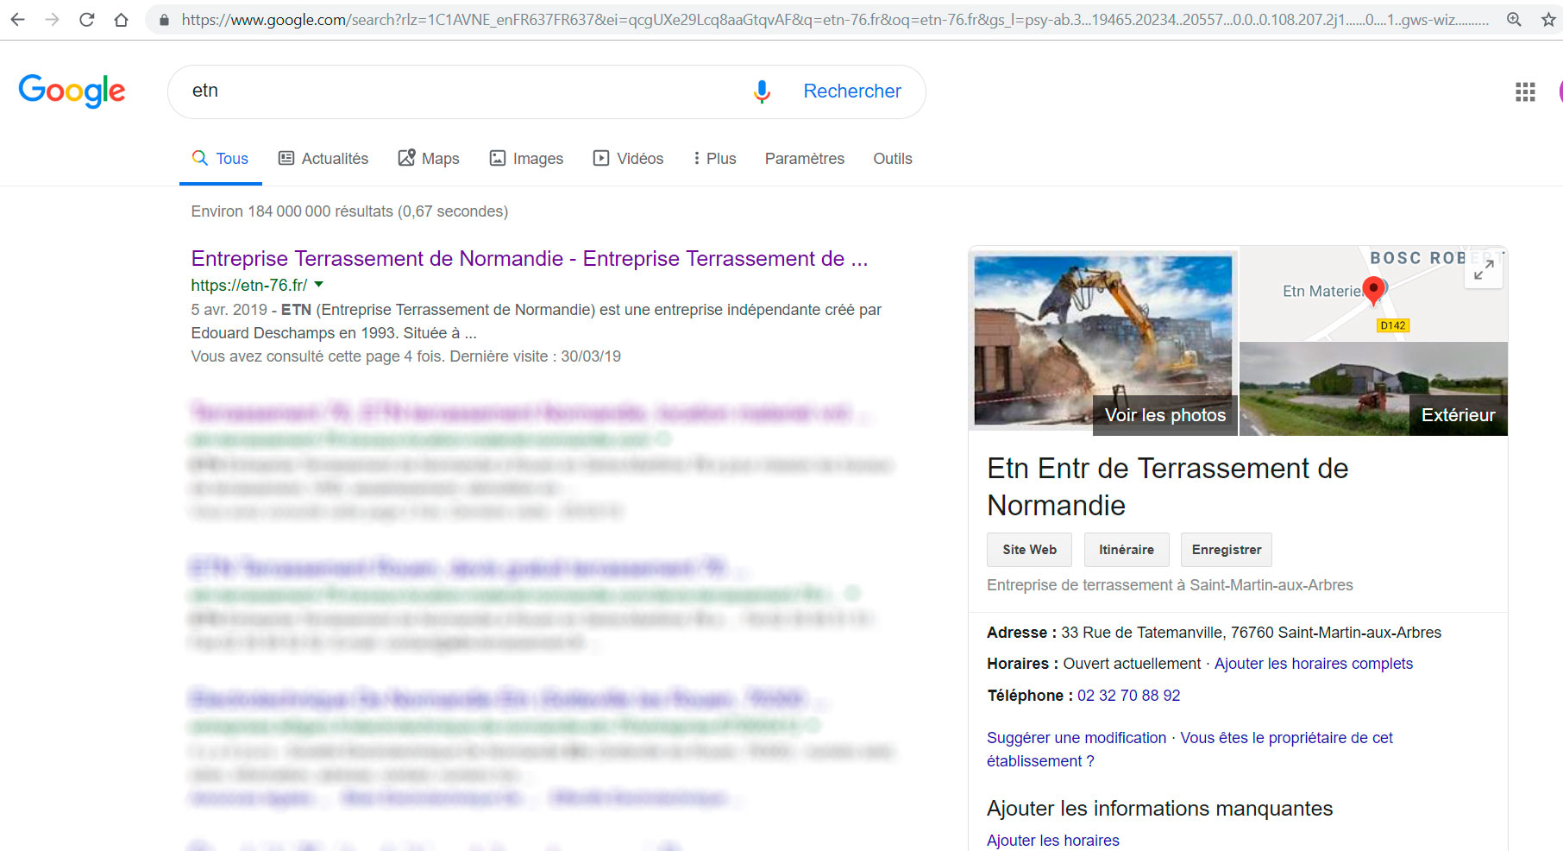Viewport: 1563px width, 851px height.
Task: Select the Tous search tab
Action: click(x=221, y=159)
